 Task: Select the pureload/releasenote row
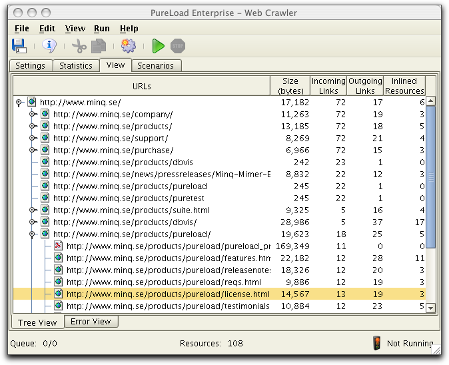[x=219, y=270]
